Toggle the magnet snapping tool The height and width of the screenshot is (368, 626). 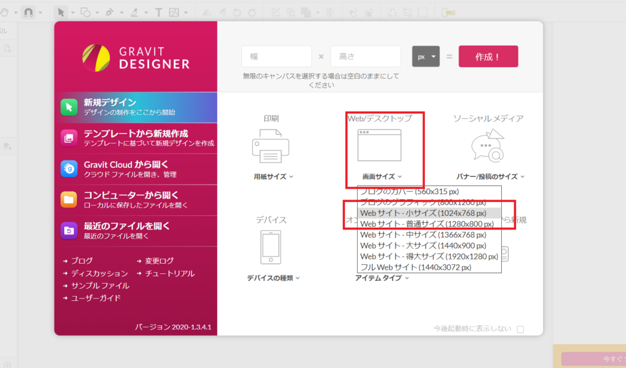pyautogui.click(x=28, y=12)
